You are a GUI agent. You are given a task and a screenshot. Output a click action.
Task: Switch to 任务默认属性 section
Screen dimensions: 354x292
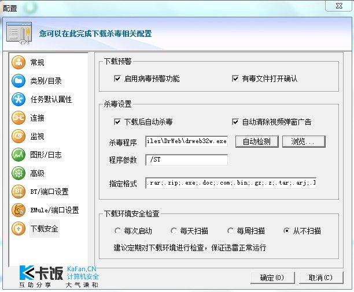coord(51,99)
